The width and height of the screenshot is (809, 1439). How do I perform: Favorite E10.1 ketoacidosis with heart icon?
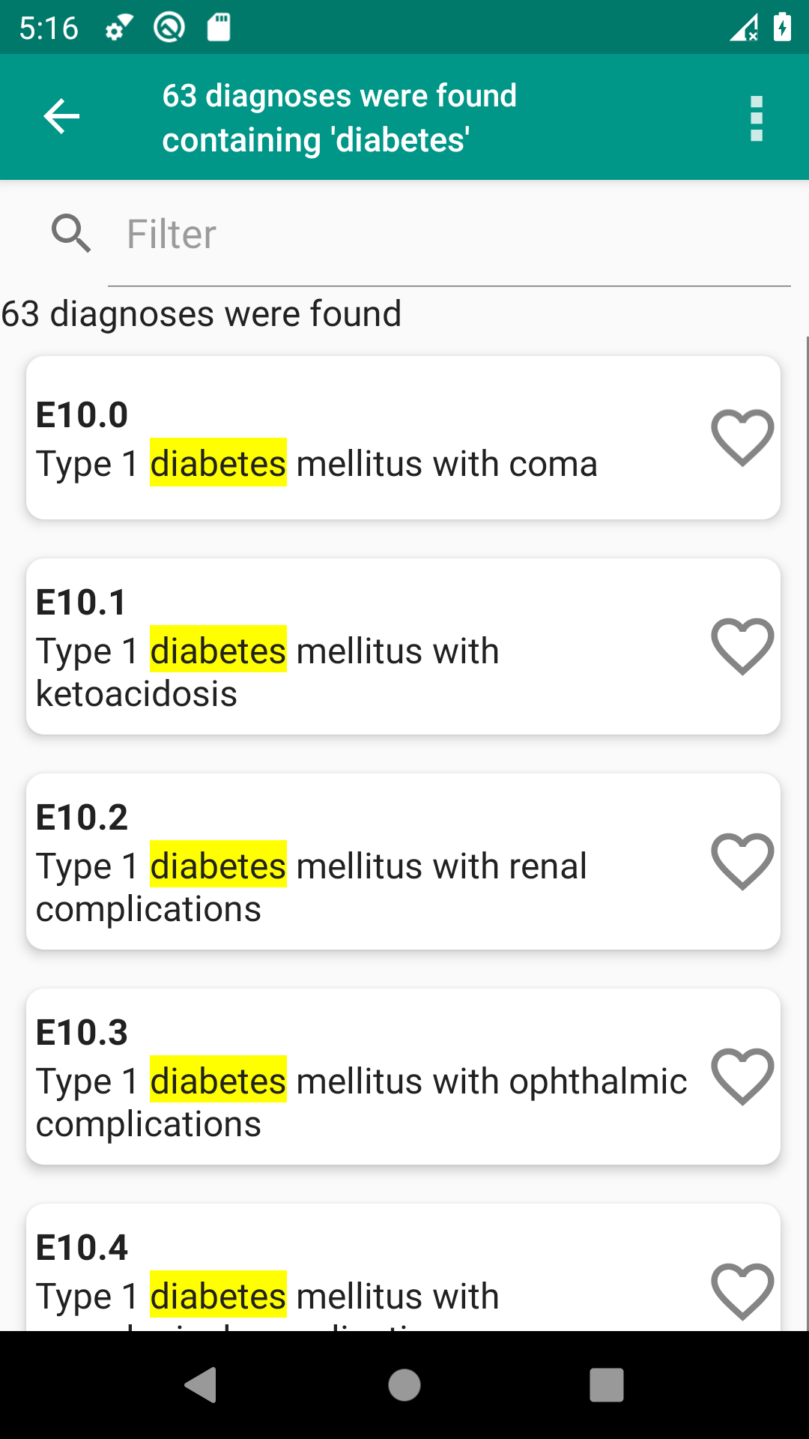tap(742, 646)
